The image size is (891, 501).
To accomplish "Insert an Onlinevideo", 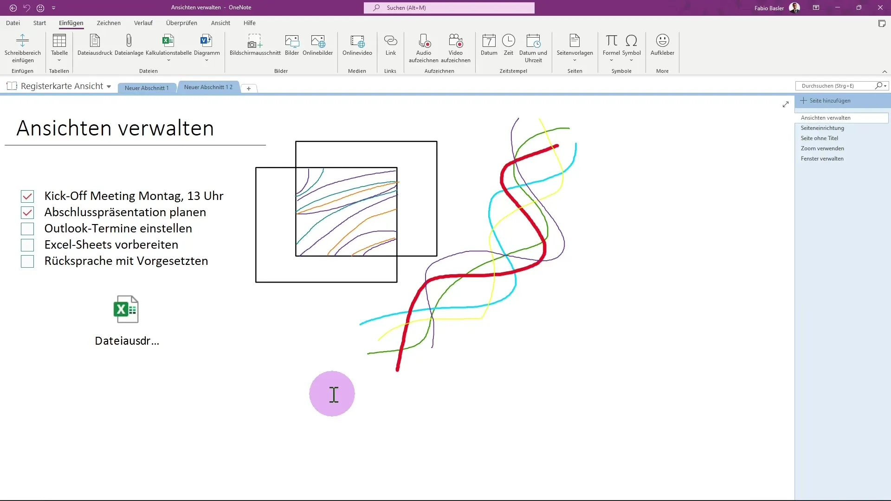I will coord(357,41).
